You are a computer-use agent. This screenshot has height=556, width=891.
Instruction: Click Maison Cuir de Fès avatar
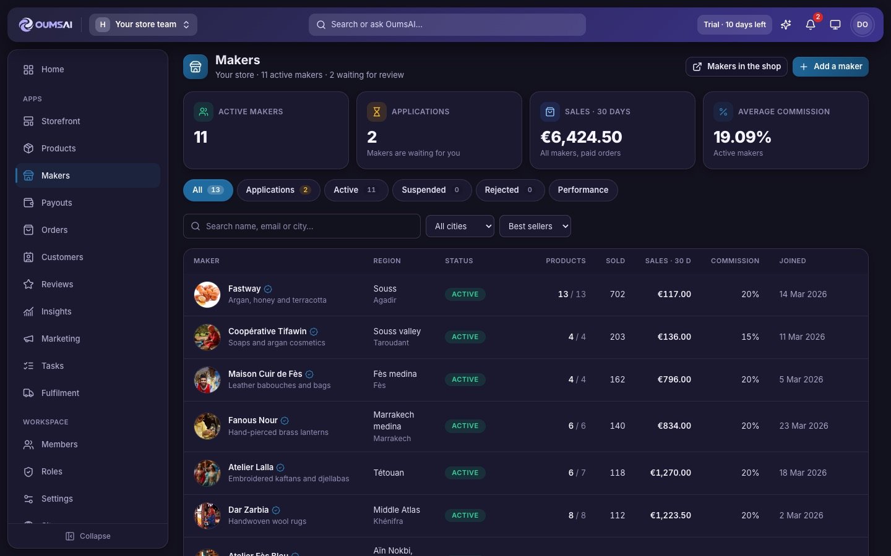point(207,380)
